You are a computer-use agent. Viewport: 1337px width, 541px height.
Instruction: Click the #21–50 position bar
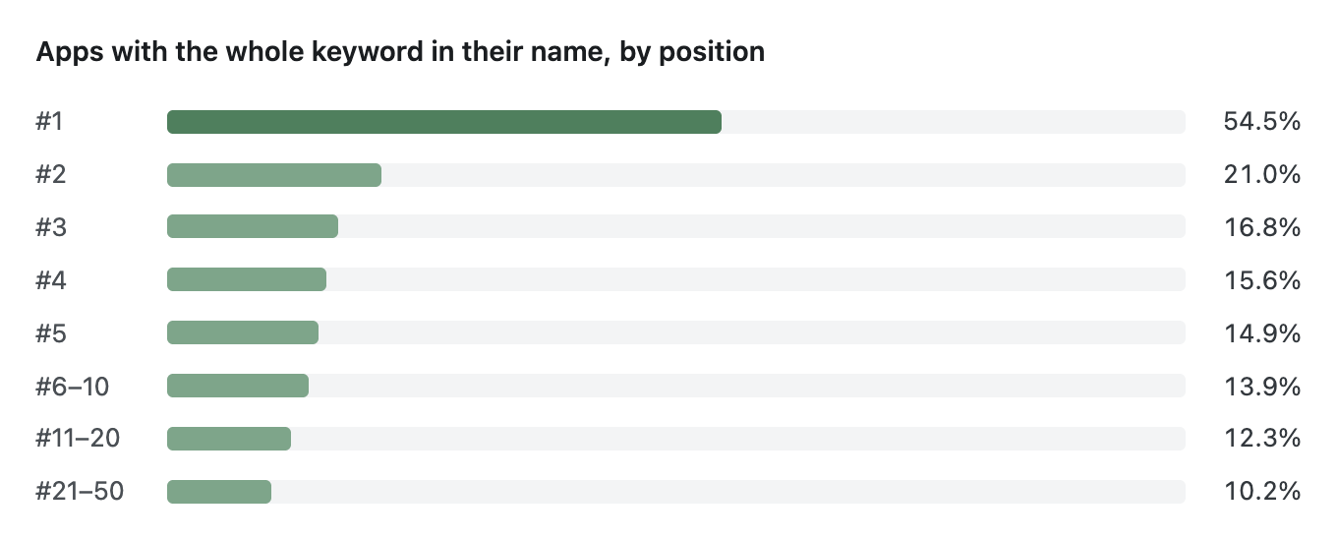pyautogui.click(x=219, y=491)
